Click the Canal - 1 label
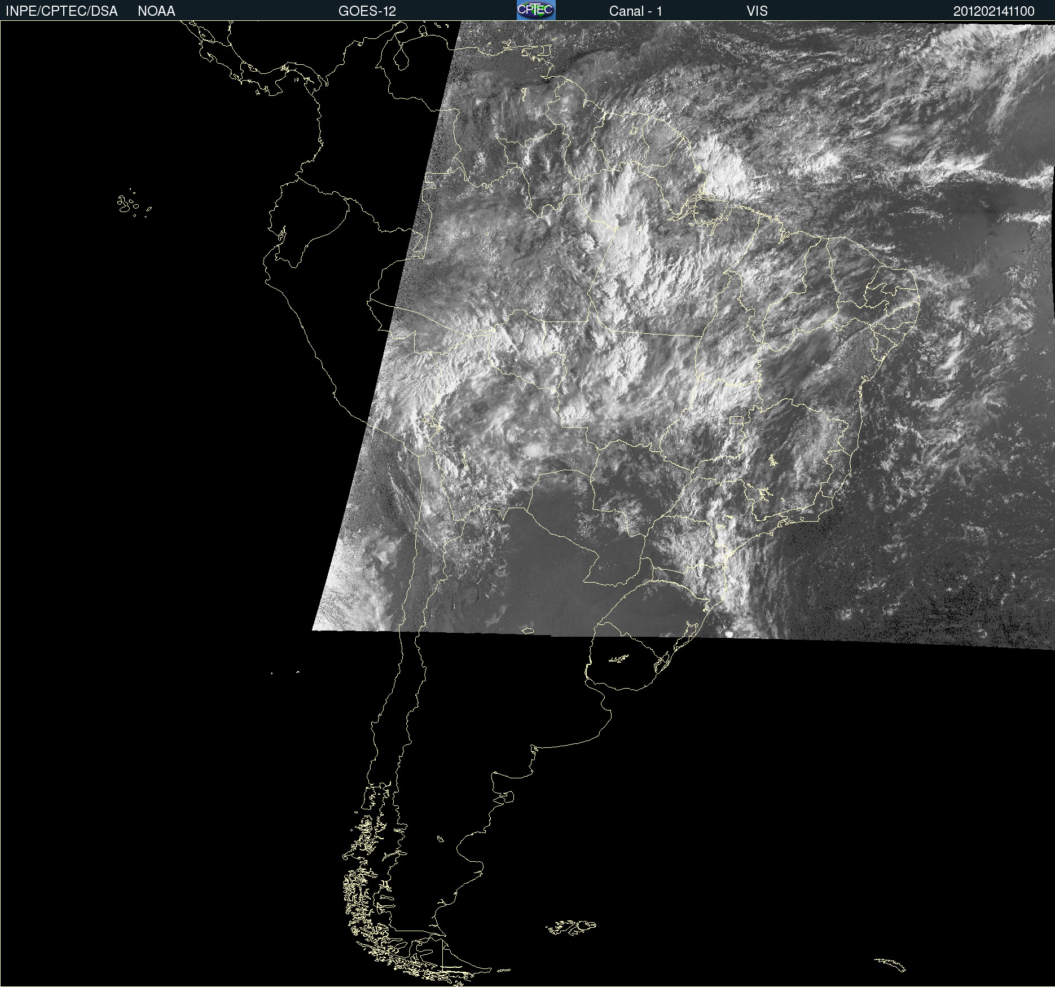 pos(636,11)
